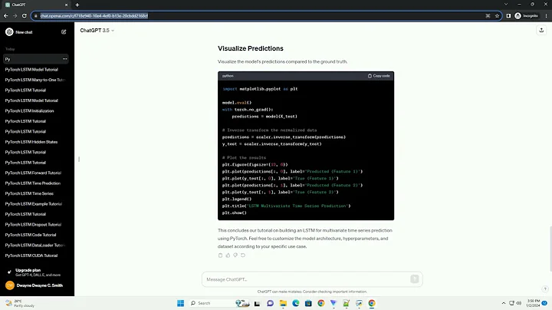Viewport: 552px width, 310px height.
Task: Click the taskbar clock and date
Action: click(x=533, y=303)
